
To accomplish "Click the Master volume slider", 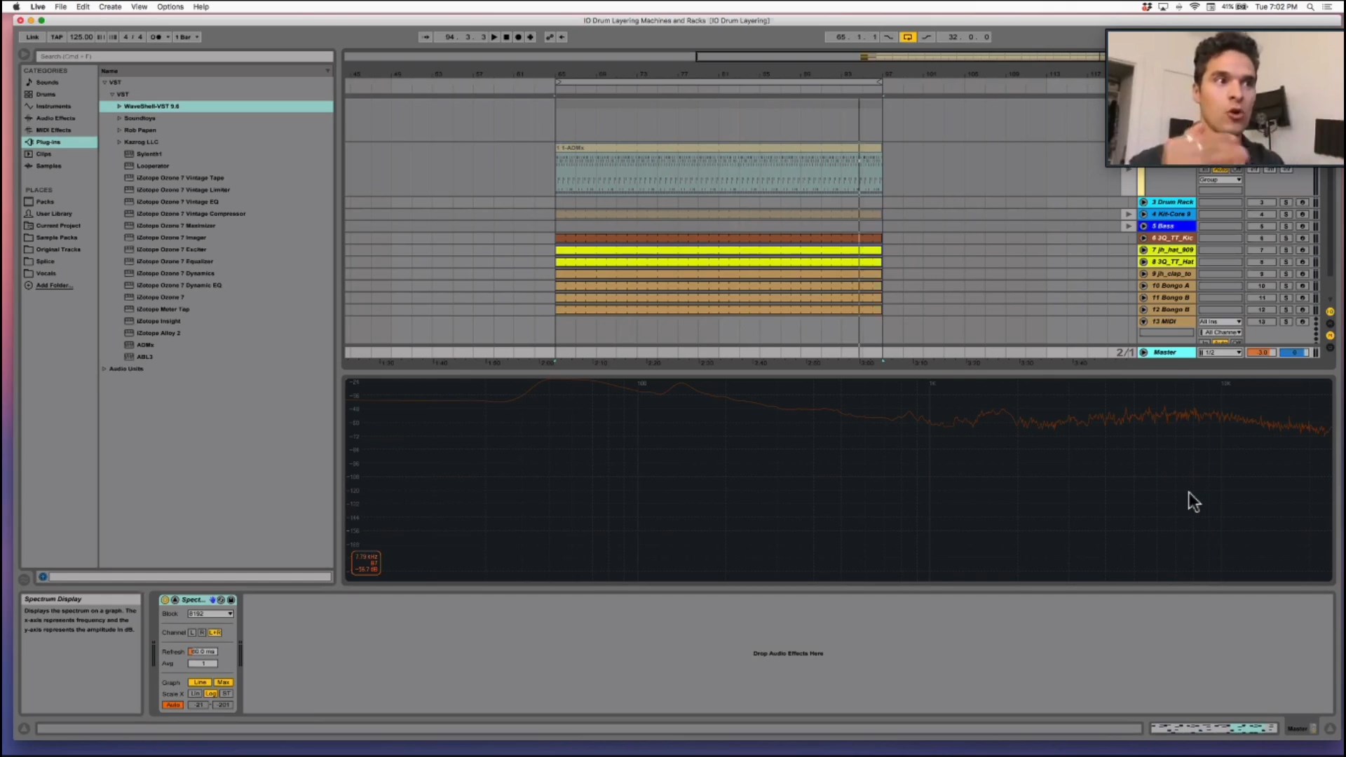I will 1262,353.
